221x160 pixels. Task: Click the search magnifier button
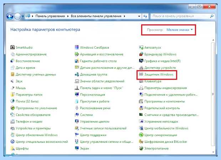click(212, 16)
